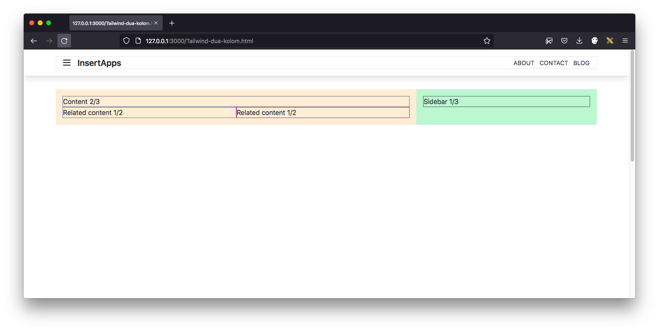Reload the current page

coord(64,41)
